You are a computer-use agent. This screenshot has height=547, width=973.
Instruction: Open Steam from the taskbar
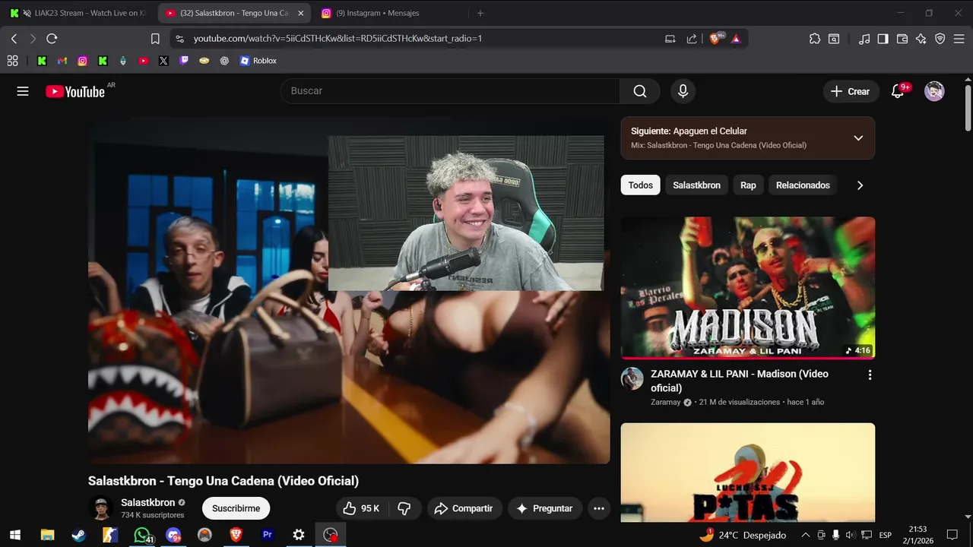78,535
